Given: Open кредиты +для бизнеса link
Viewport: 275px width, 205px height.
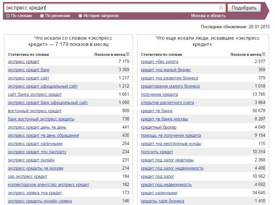Looking at the screenshot, I should (x=163, y=201).
